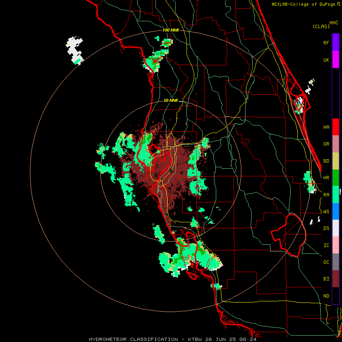Click the HYDROMETEOR CLASSIFICATION title text
This screenshot has height=342, width=342.
133,339
